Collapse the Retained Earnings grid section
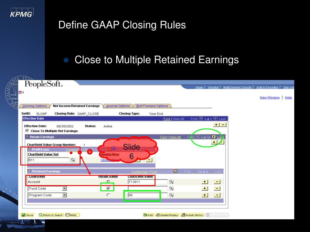Image resolution: width=310 pixels, height=232 pixels. pyautogui.click(x=29, y=171)
